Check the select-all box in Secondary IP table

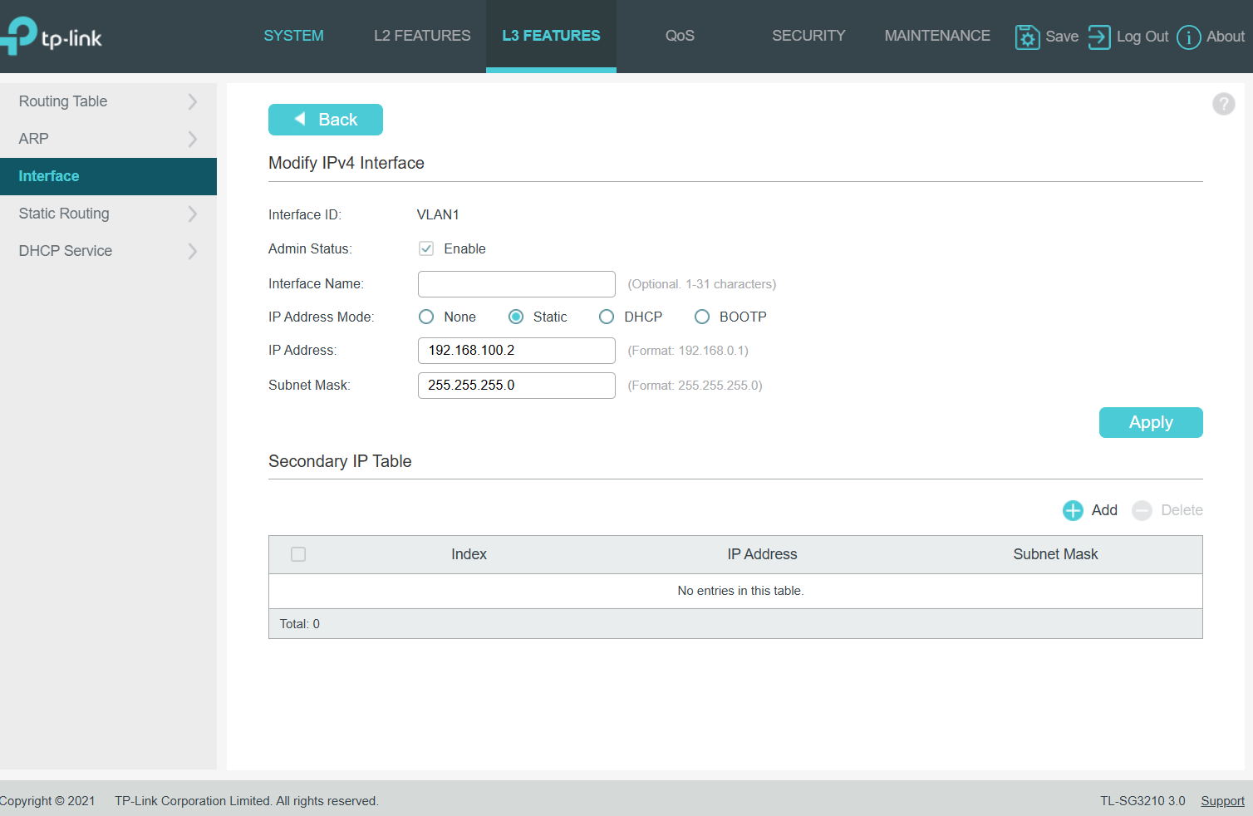coord(298,554)
